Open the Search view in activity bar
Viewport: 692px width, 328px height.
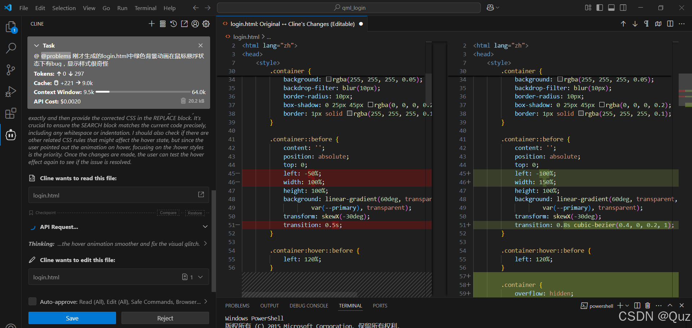point(11,48)
